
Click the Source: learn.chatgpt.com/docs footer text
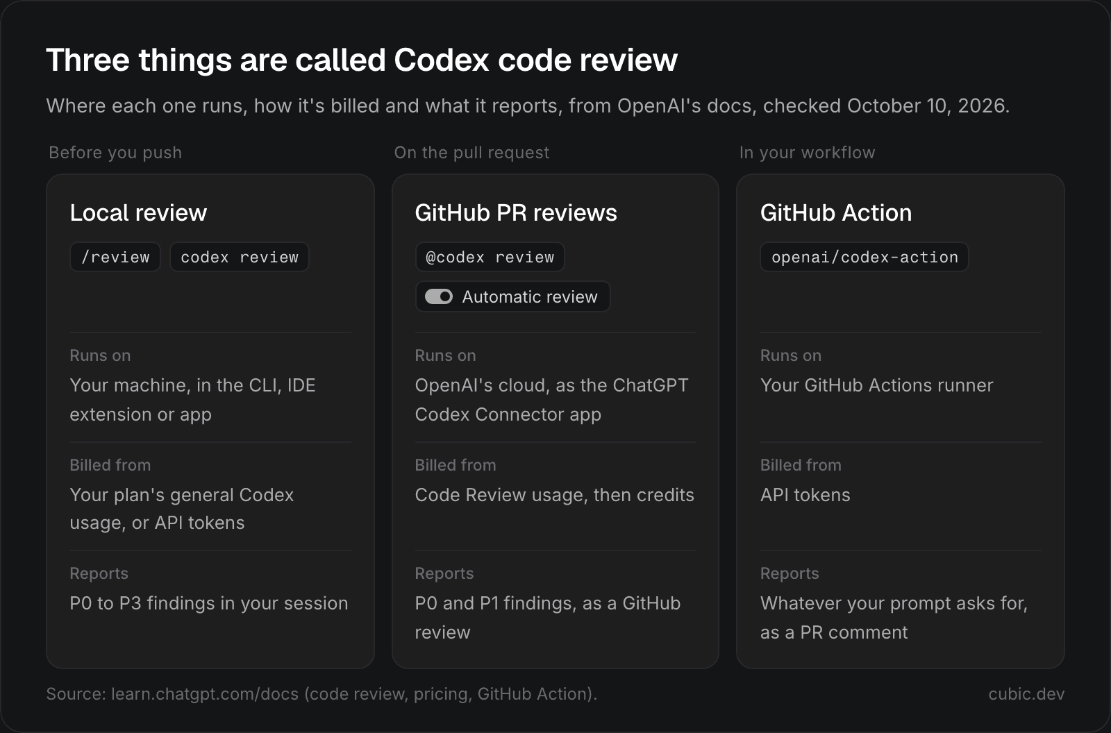[321, 694]
